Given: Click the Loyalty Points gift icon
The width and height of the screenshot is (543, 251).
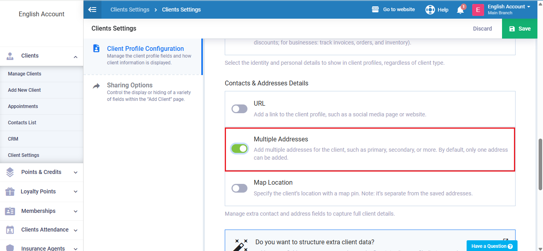Looking at the screenshot, I should pos(10,192).
